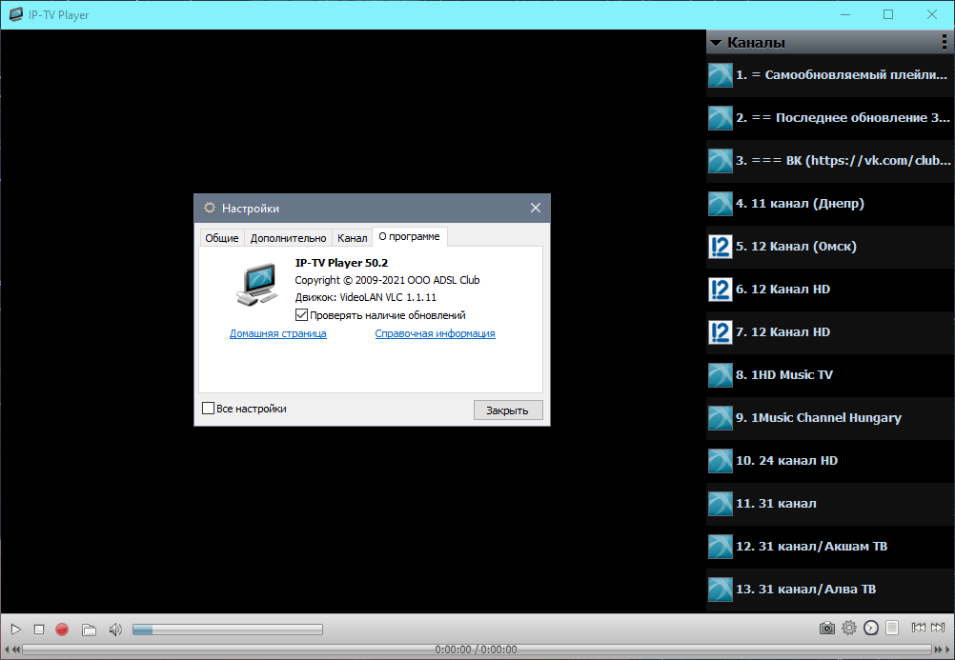Image resolution: width=955 pixels, height=660 pixels.
Task: Stop playback with the square Stop button
Action: 39,629
